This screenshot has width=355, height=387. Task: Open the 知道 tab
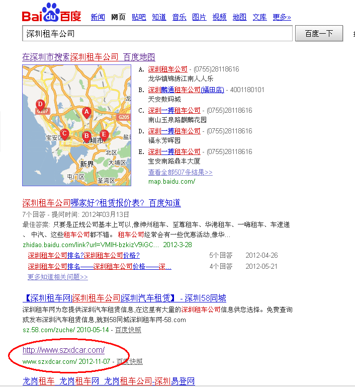[159, 17]
